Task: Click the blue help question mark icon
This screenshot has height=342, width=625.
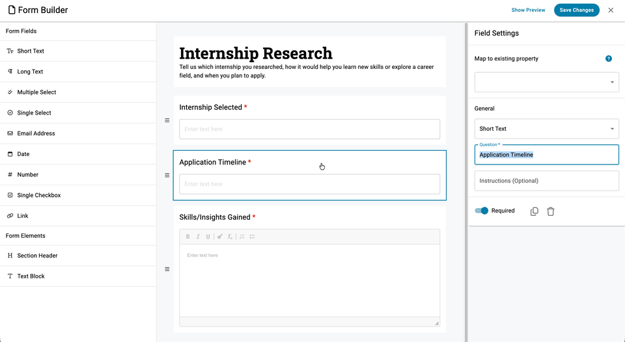Action: 609,59
